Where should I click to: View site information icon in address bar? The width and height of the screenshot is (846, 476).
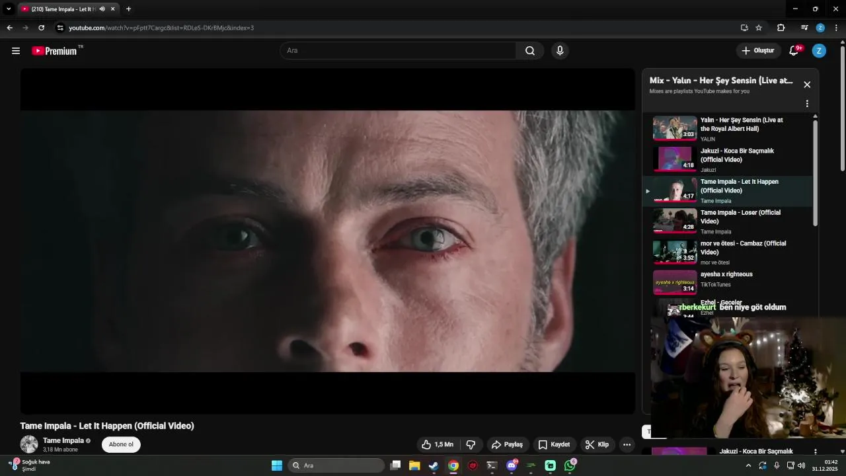coord(60,28)
